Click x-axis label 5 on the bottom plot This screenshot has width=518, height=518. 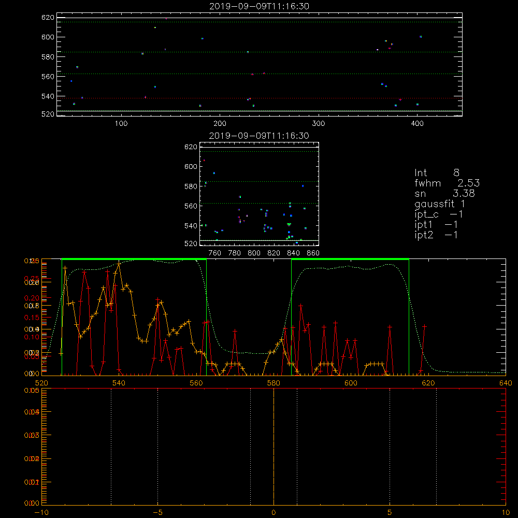390,512
